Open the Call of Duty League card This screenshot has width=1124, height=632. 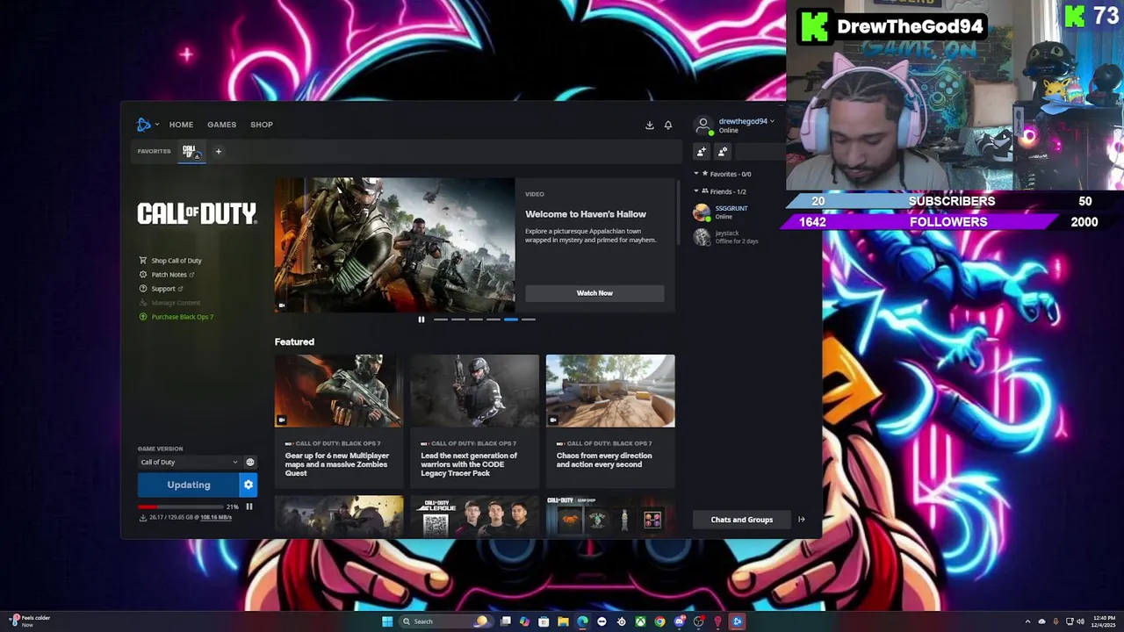[x=474, y=517]
